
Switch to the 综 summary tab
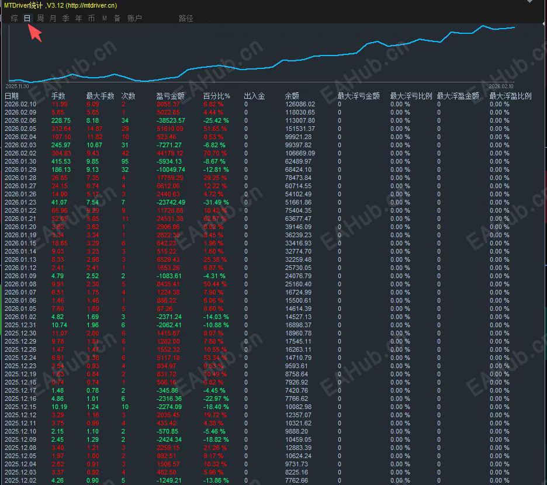pyautogui.click(x=14, y=18)
